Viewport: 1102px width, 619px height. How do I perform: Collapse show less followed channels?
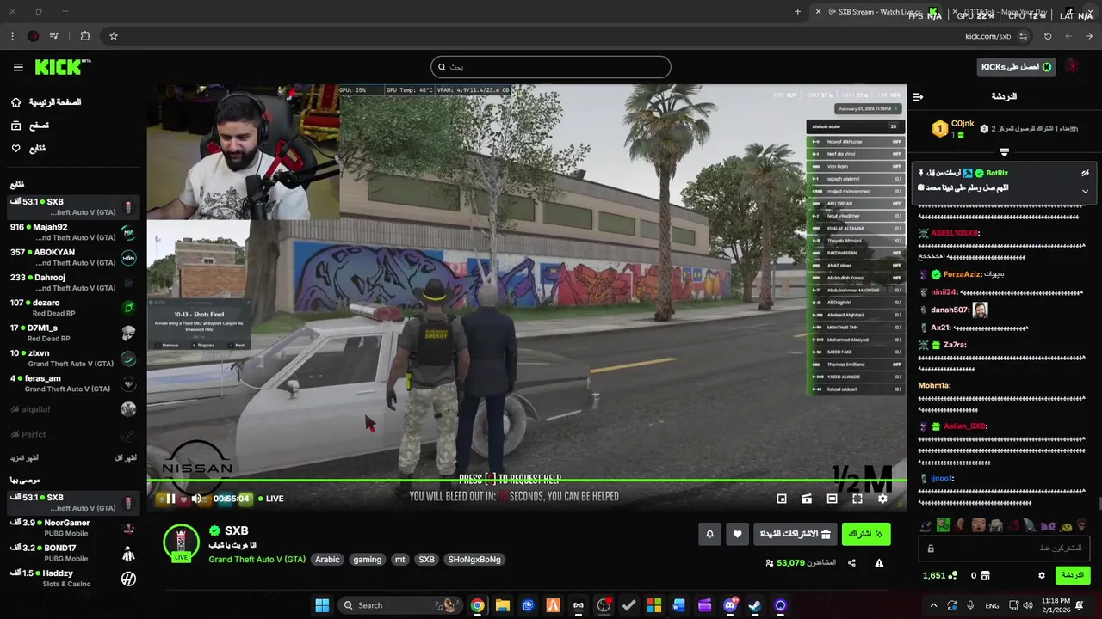(126, 458)
